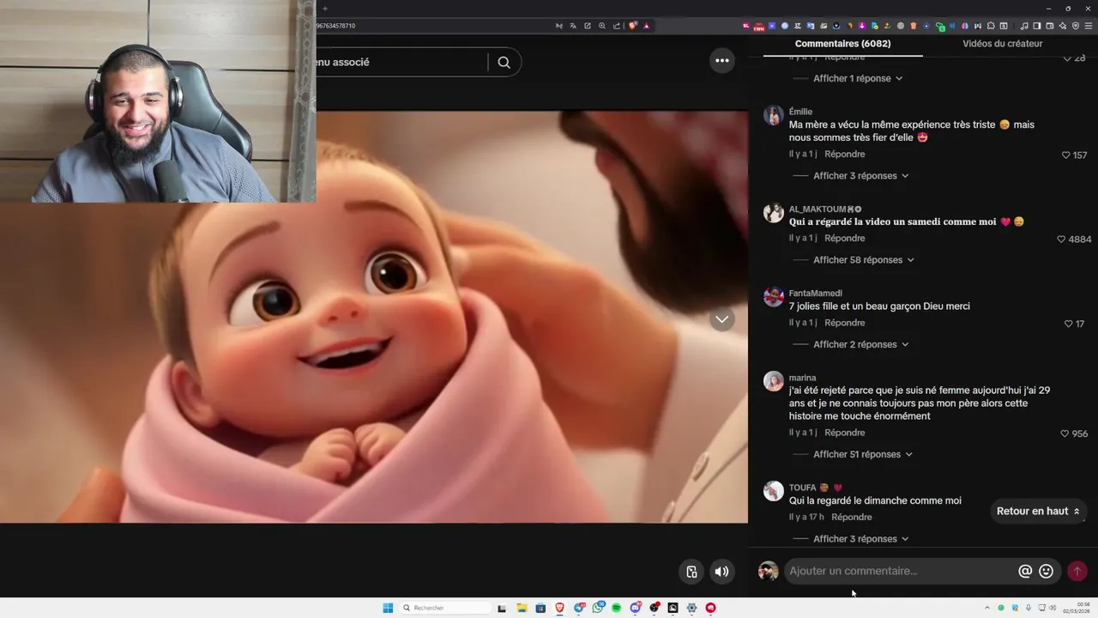Viewport: 1098px width, 618px height.
Task: Open the browser extensions puzzle icon
Action: [991, 26]
